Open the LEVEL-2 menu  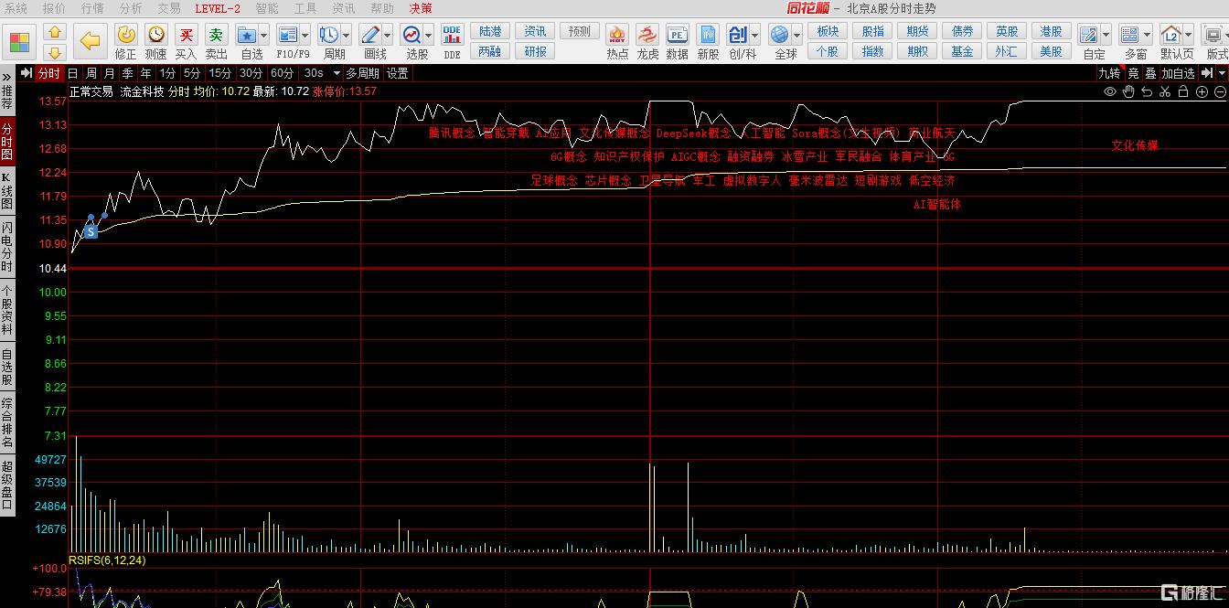click(x=218, y=8)
